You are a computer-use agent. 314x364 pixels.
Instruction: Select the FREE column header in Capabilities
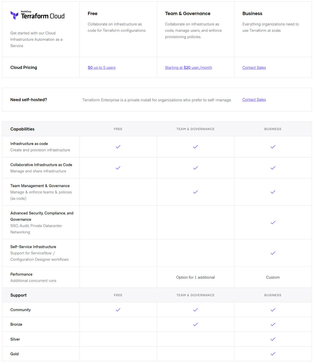point(118,129)
